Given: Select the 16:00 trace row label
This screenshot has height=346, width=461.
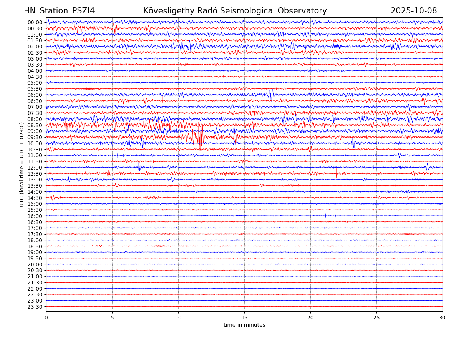Looking at the screenshot, I should click(35, 216).
